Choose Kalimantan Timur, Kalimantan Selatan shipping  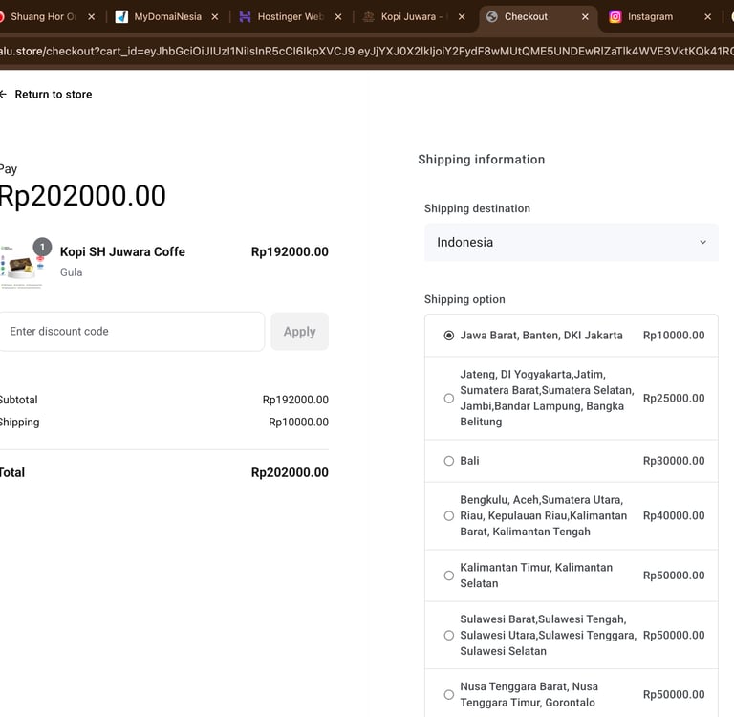click(449, 576)
